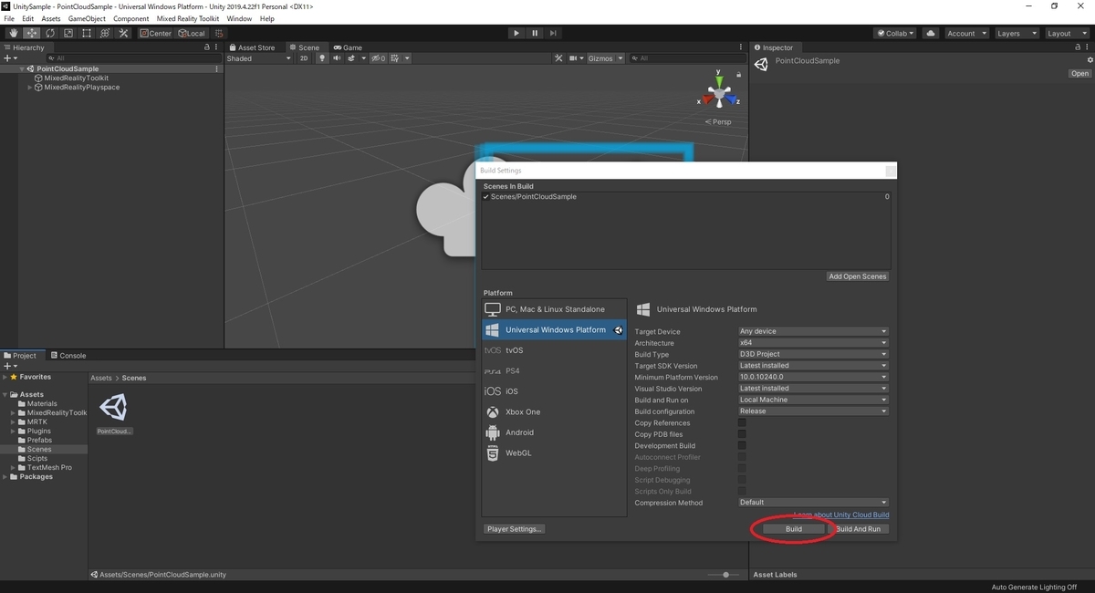Toggle hidden objects visibility in the Scene view
The height and width of the screenshot is (593, 1095).
coord(378,58)
